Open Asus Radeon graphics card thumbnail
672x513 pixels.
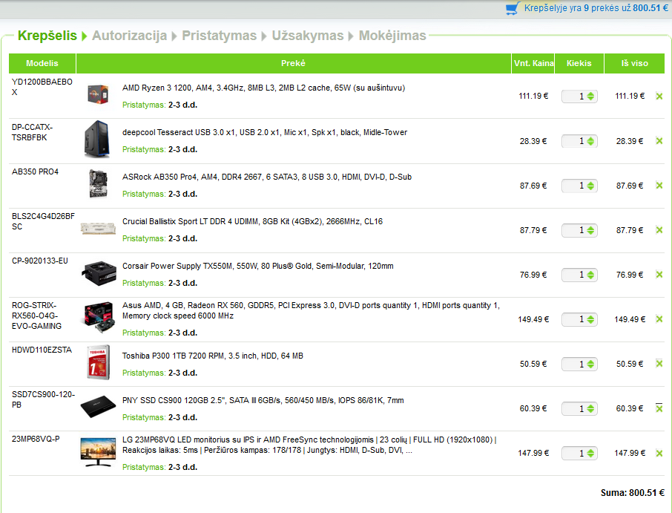click(x=99, y=317)
